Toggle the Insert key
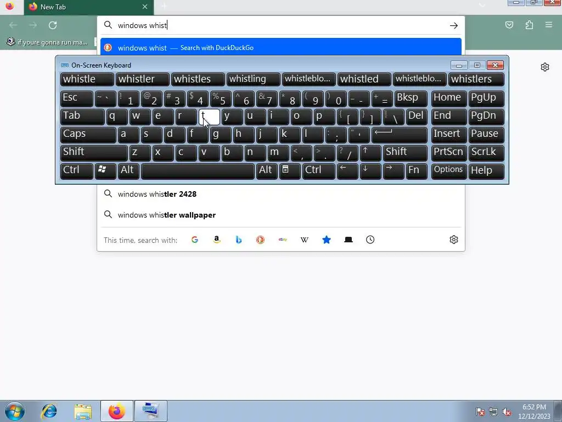Image resolution: width=562 pixels, height=422 pixels. (x=449, y=135)
